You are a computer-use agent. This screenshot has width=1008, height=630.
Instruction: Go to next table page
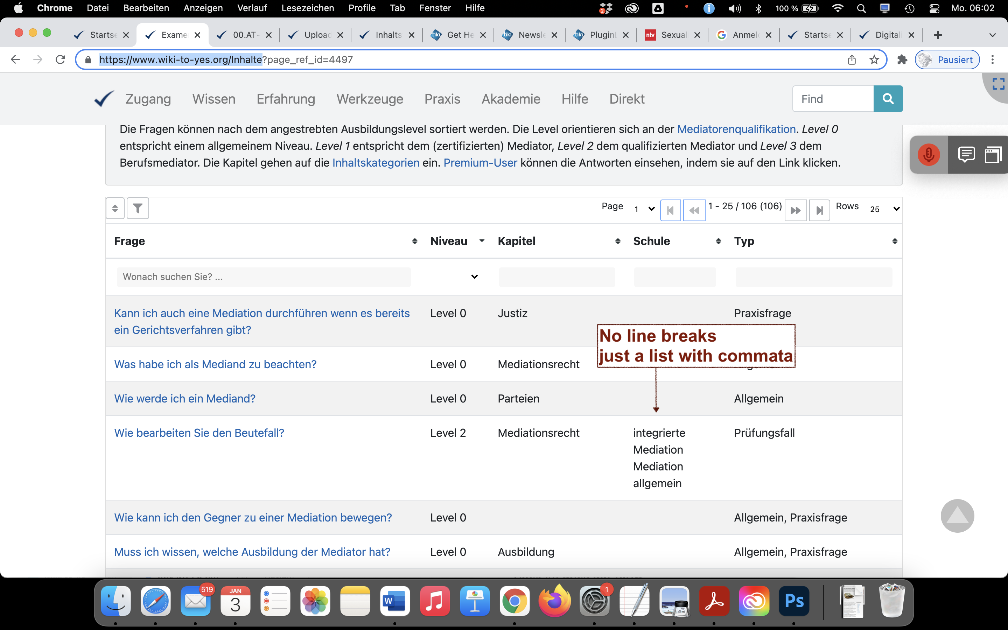point(796,210)
